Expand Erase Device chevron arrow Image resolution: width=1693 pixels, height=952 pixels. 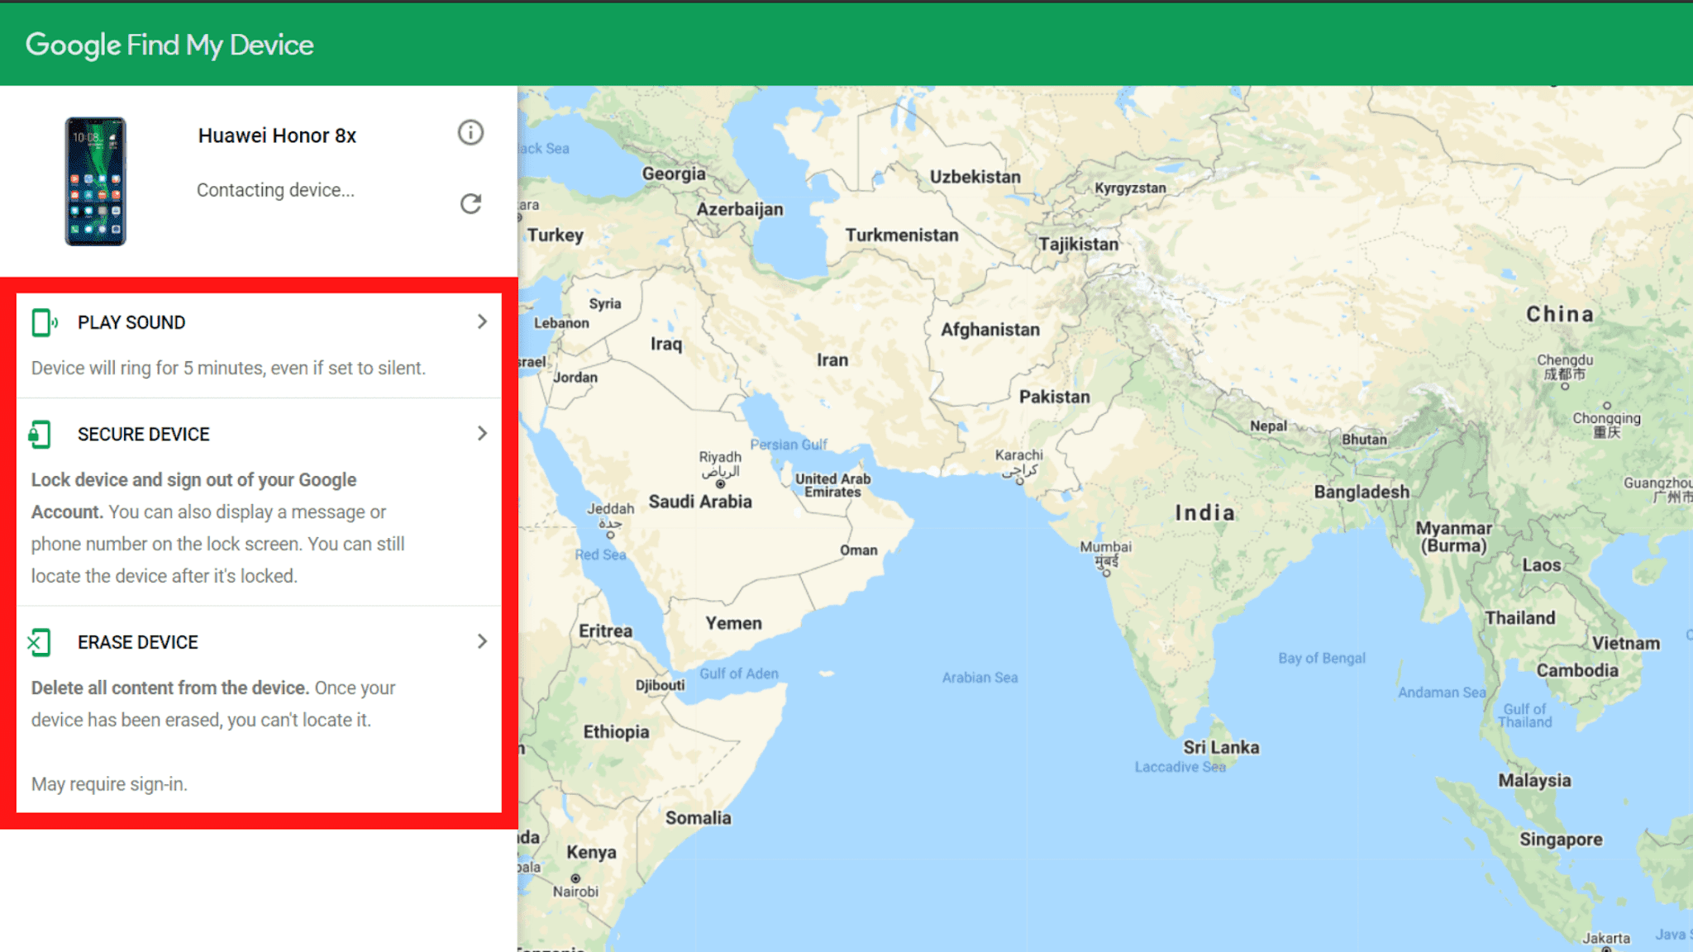(482, 641)
